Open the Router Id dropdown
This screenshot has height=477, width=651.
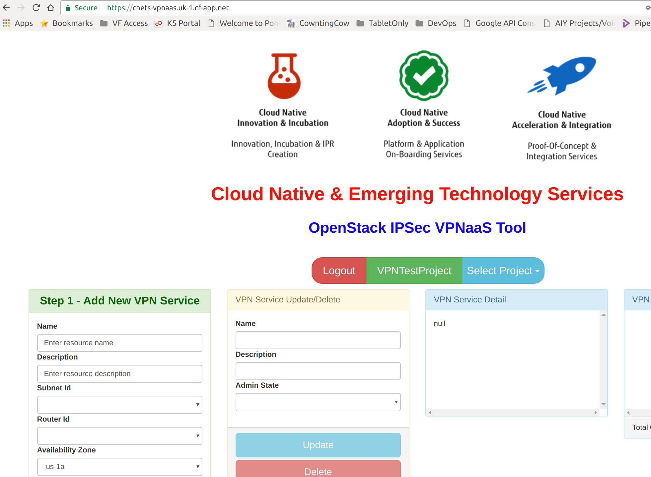120,436
